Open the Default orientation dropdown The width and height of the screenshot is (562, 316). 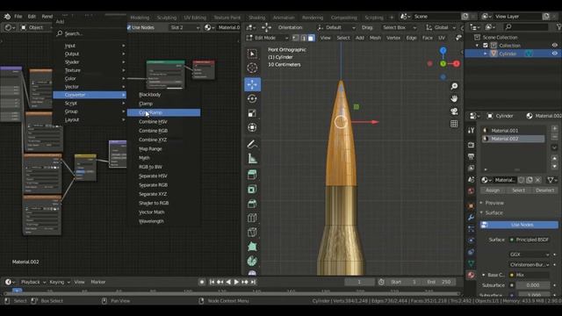pyautogui.click(x=336, y=27)
